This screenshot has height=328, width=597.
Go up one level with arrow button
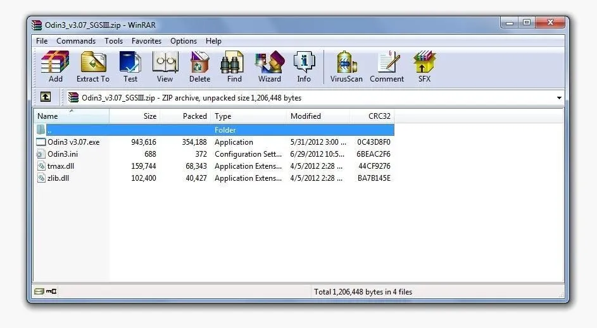coord(46,97)
